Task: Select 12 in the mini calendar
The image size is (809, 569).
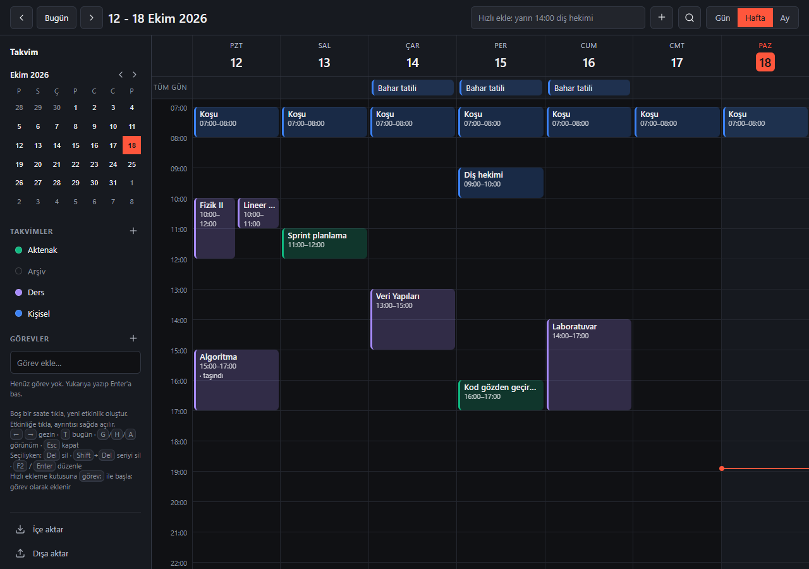Action: click(19, 145)
